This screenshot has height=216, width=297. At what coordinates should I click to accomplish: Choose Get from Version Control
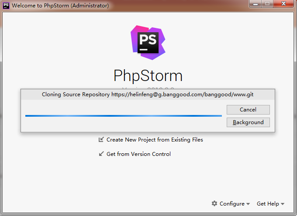click(138, 154)
